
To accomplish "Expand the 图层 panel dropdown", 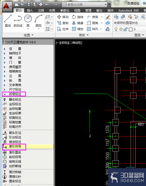I will click(x=139, y=35).
